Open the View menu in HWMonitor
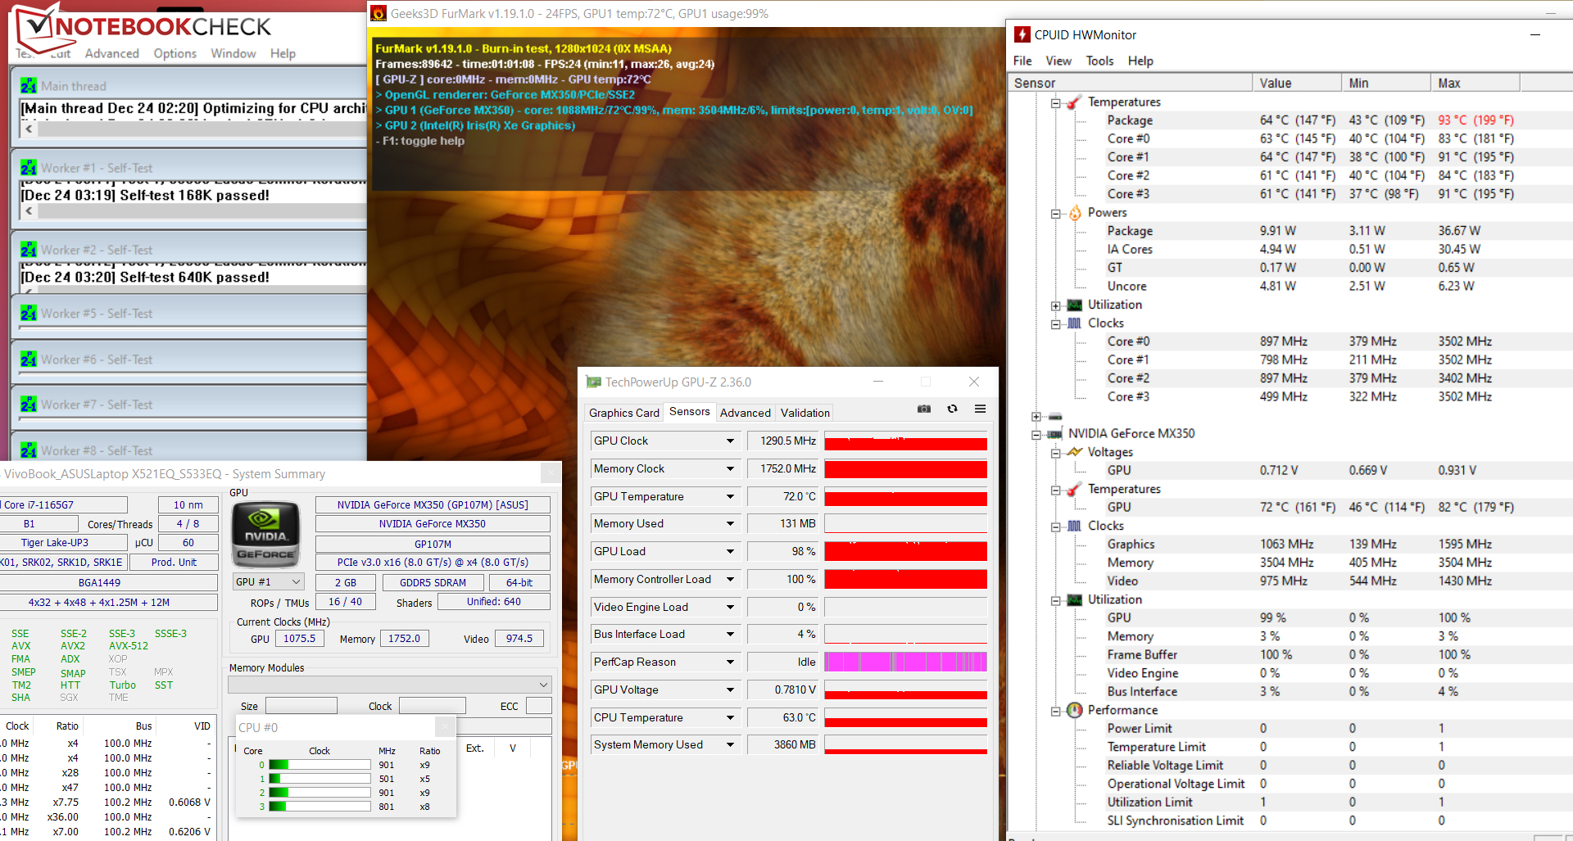 pyautogui.click(x=1058, y=61)
